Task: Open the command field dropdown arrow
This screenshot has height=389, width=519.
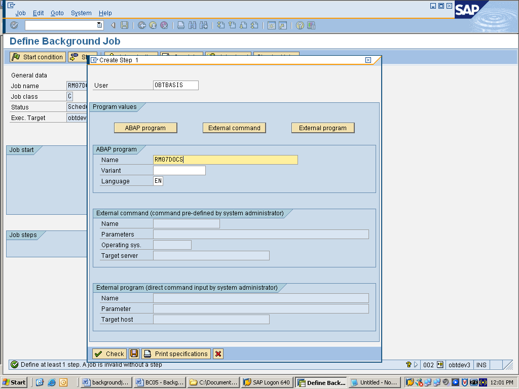Action: click(99, 25)
